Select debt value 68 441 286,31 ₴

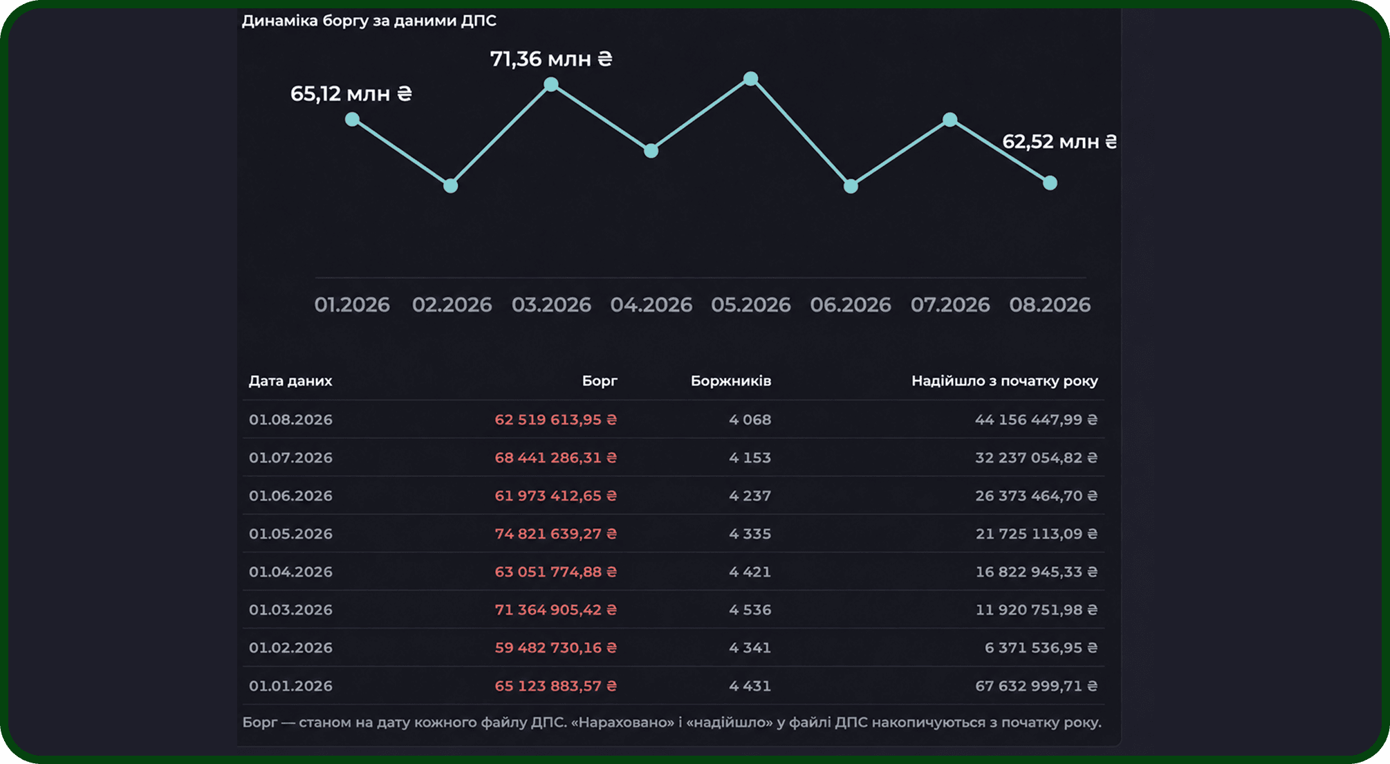(x=556, y=457)
